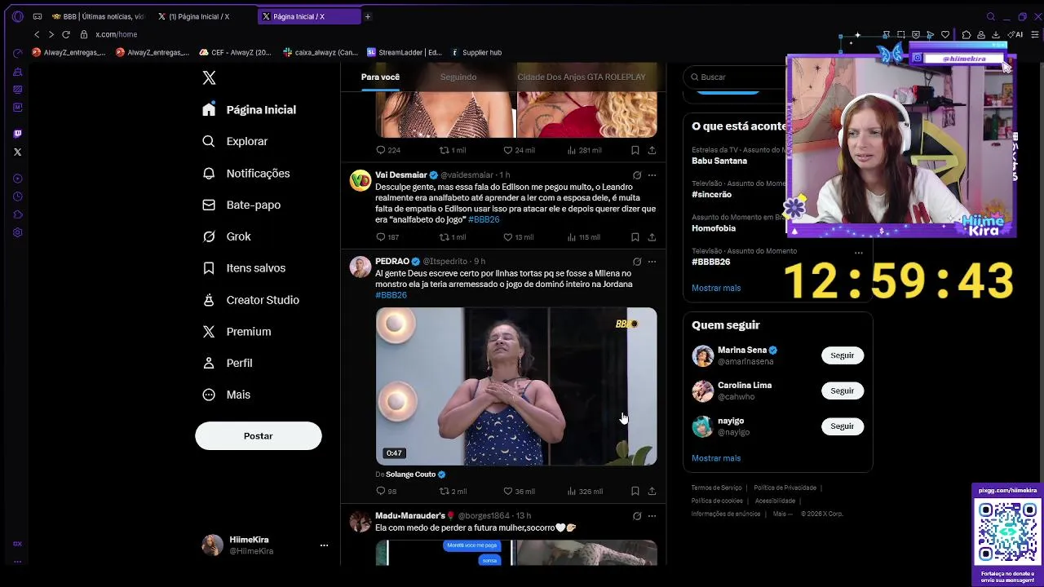Open more options on Vai Desmaiar post
1044x587 pixels.
click(652, 174)
